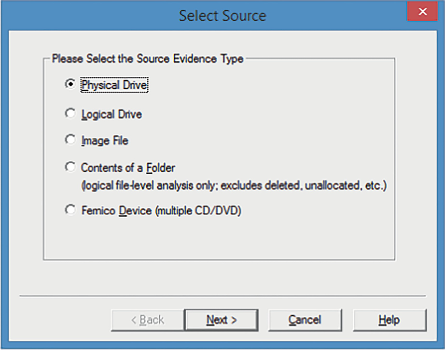The width and height of the screenshot is (445, 350).
Task: Click the "Contents of a Folder" label text
Action: (128, 168)
